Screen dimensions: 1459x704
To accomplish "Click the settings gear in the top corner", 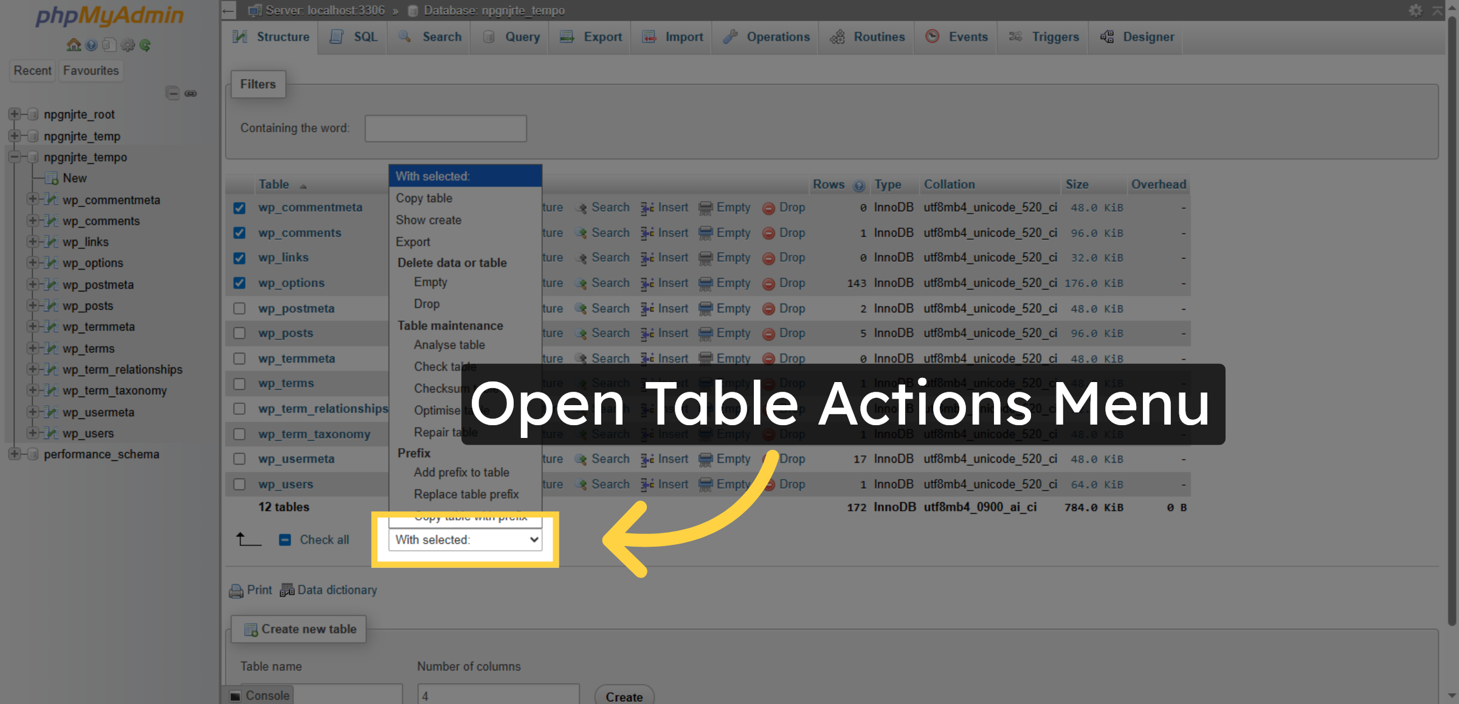I will 1416,10.
